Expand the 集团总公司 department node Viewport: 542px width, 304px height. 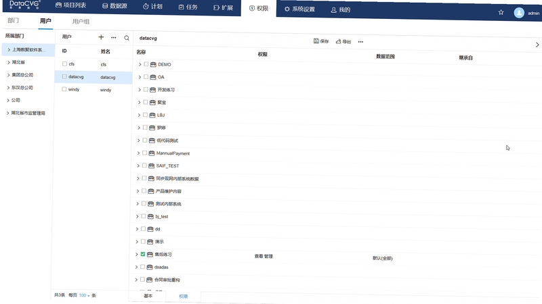point(8,75)
